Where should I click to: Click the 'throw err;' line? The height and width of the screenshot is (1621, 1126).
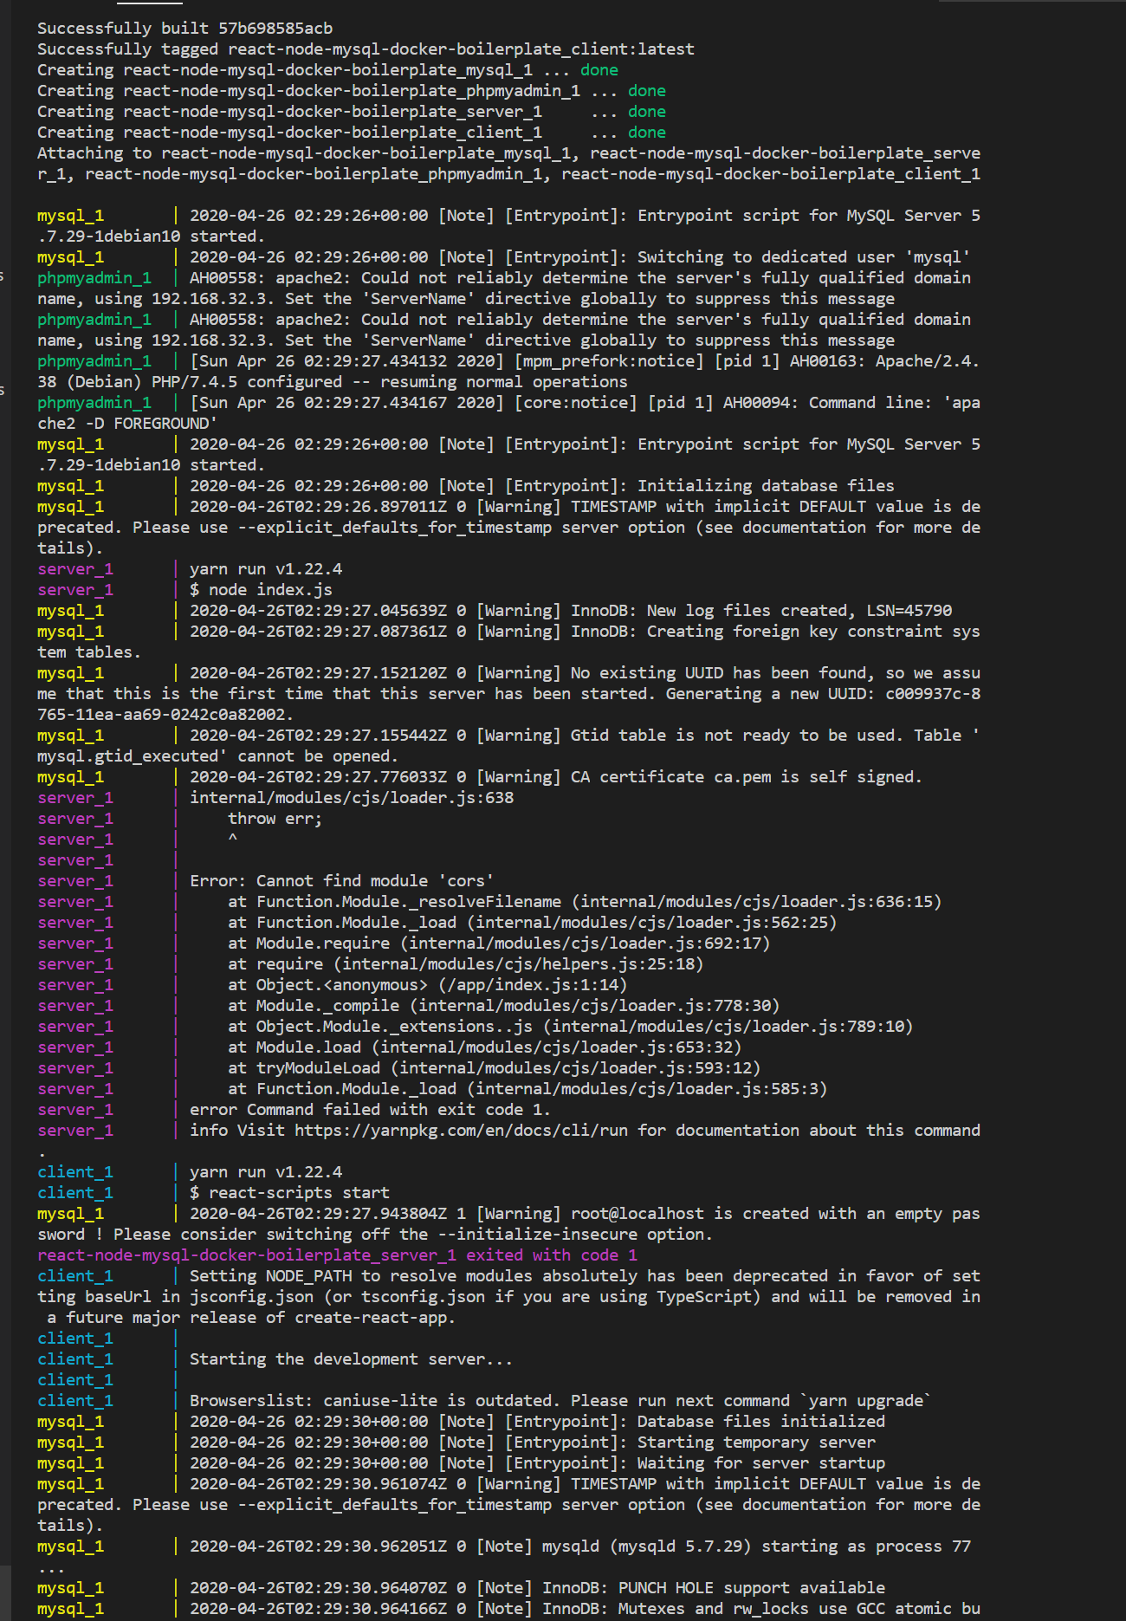(x=275, y=819)
